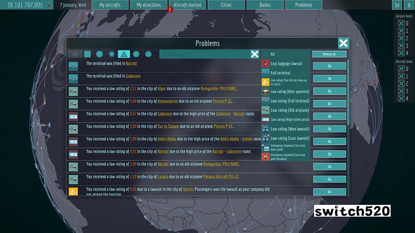This screenshot has height=233, width=415.
Task: Click airplane icon on Dar es Salaam row
Action: [73, 129]
